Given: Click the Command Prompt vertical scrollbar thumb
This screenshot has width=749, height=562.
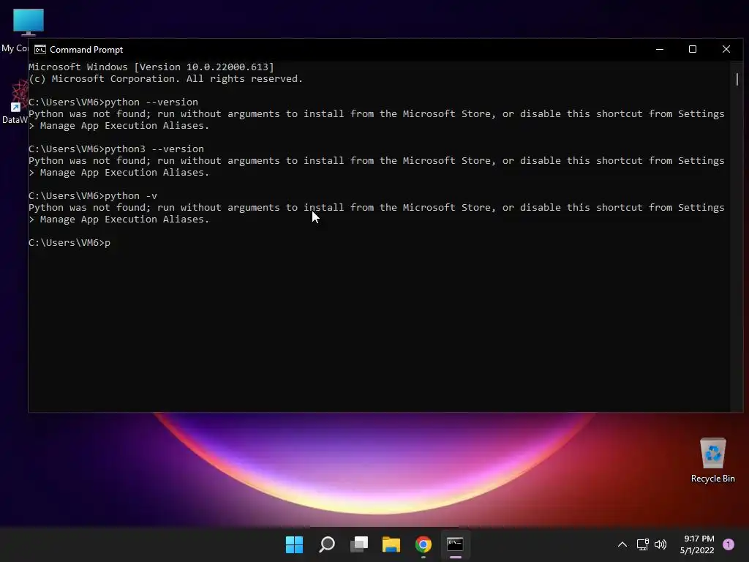Looking at the screenshot, I should (x=737, y=79).
